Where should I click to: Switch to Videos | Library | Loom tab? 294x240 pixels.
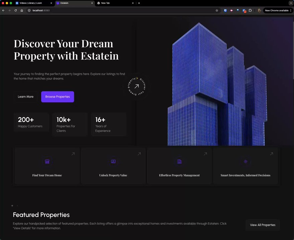coord(34,3)
